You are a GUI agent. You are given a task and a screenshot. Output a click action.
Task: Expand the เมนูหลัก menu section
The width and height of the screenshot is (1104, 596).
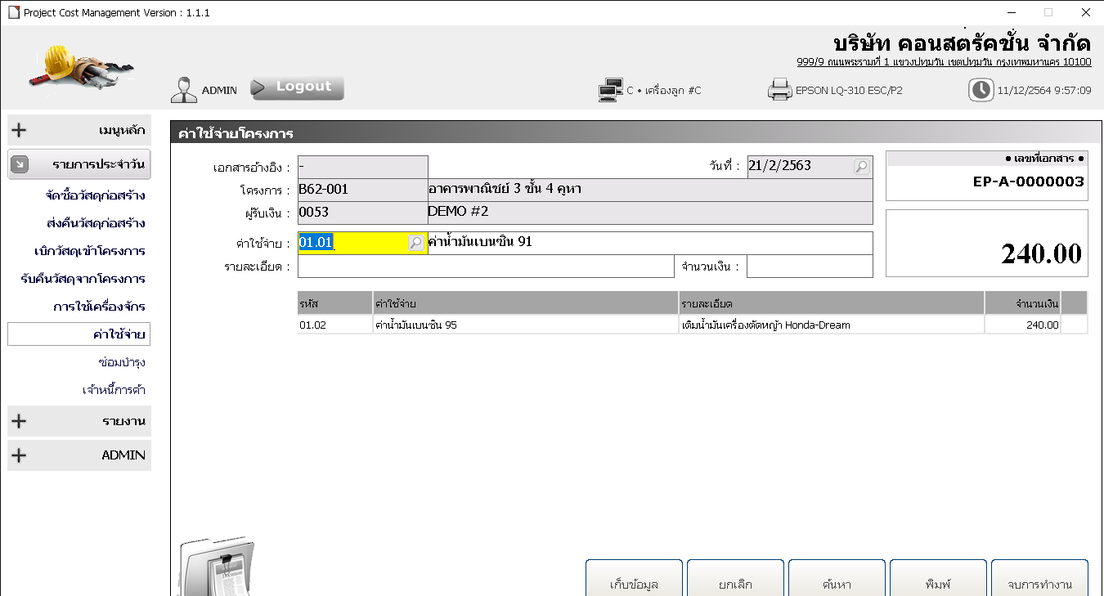tap(79, 130)
